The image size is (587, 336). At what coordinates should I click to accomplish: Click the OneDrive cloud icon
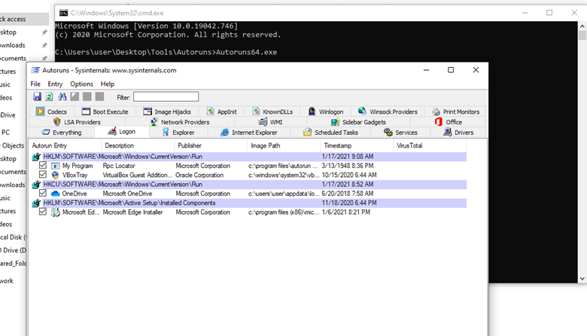(x=56, y=194)
